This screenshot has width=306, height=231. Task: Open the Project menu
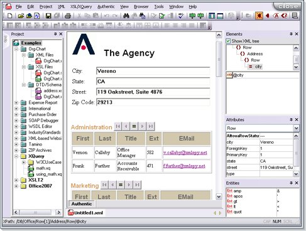(x=46, y=7)
